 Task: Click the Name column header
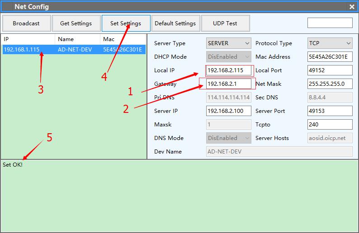point(77,39)
